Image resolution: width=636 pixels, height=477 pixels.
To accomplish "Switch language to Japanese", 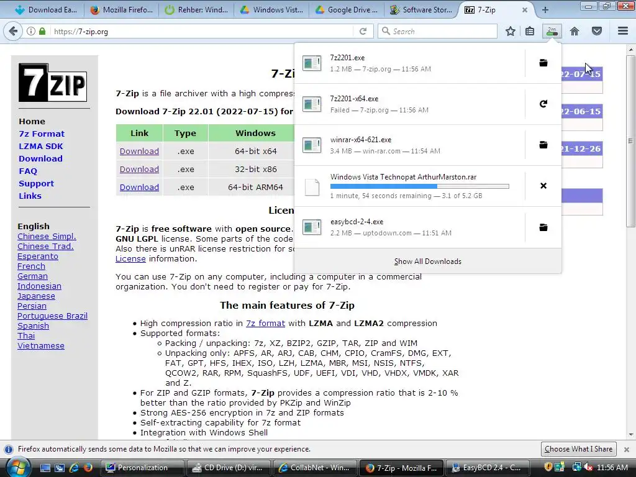I will [x=36, y=296].
